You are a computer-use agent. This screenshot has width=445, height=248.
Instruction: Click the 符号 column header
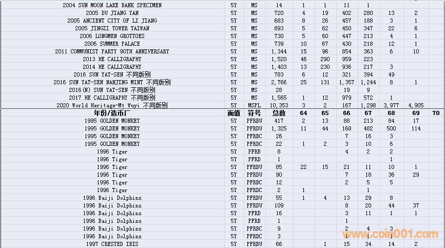tap(254, 113)
